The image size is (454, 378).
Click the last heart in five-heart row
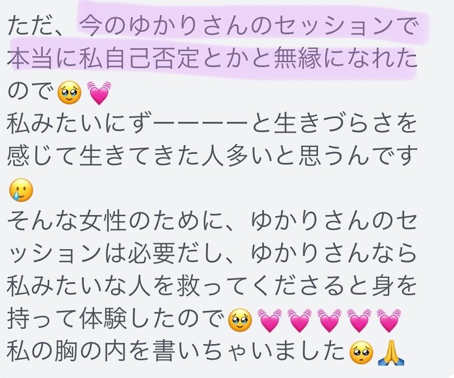[389, 320]
